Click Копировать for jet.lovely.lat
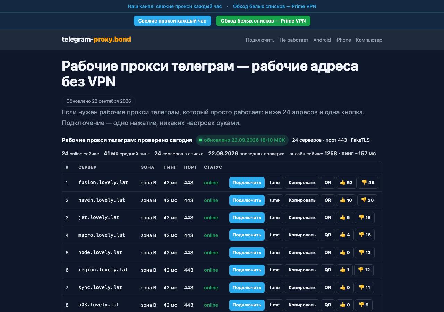The width and height of the screenshot is (444, 312). click(302, 218)
